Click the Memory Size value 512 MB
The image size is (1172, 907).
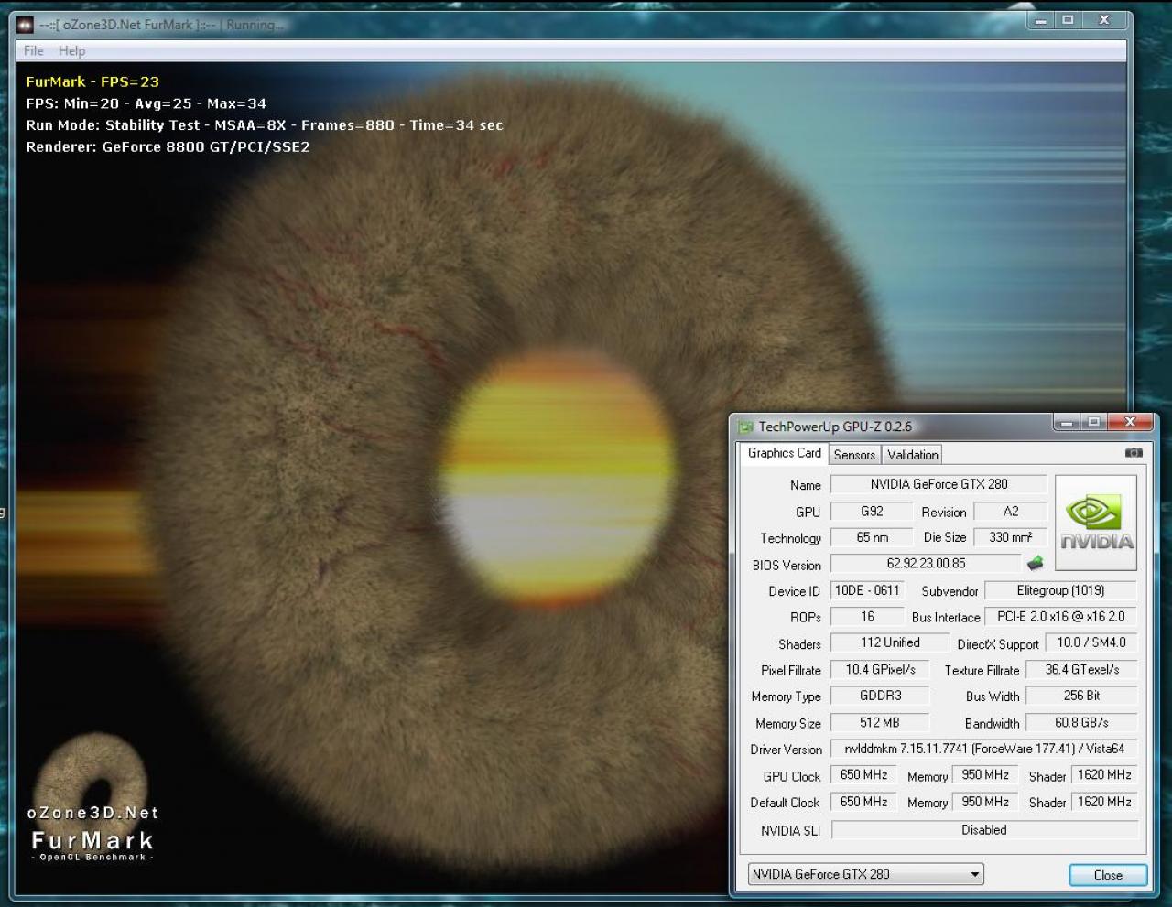(880, 722)
